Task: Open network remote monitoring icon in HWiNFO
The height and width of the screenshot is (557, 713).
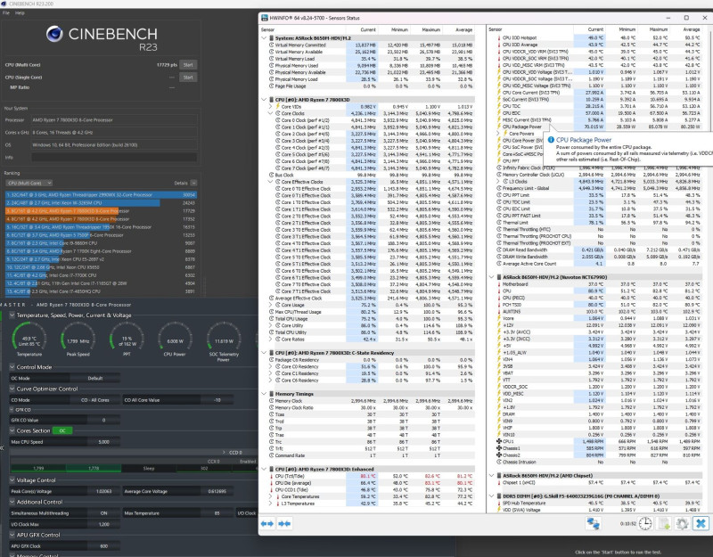Action: coord(593,524)
